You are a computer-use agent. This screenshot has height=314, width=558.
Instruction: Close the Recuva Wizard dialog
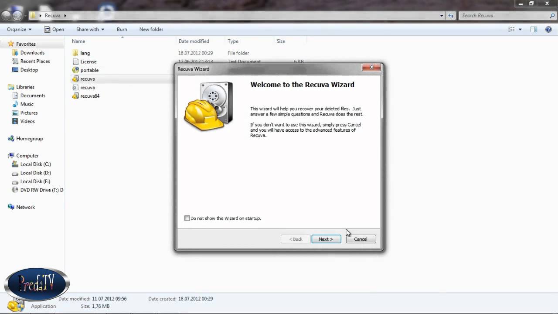371,67
